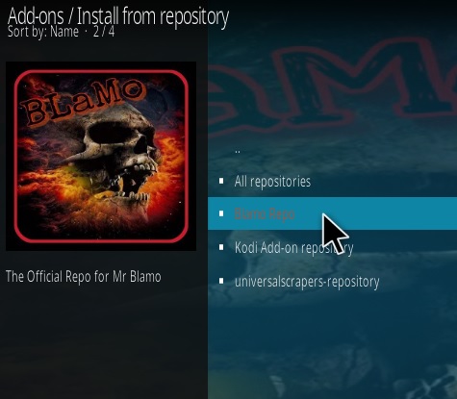Click bullet icon beside universalscrapers-repository
This screenshot has width=457, height=399.
point(221,281)
